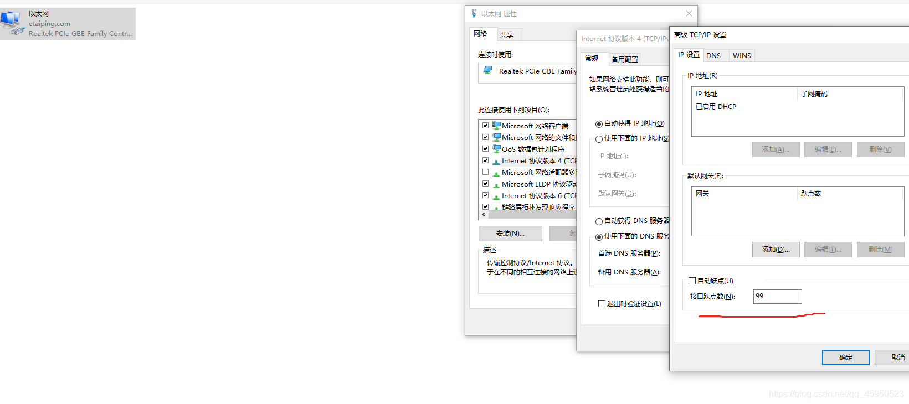
Task: Click the 网关 column header
Action: 744,194
